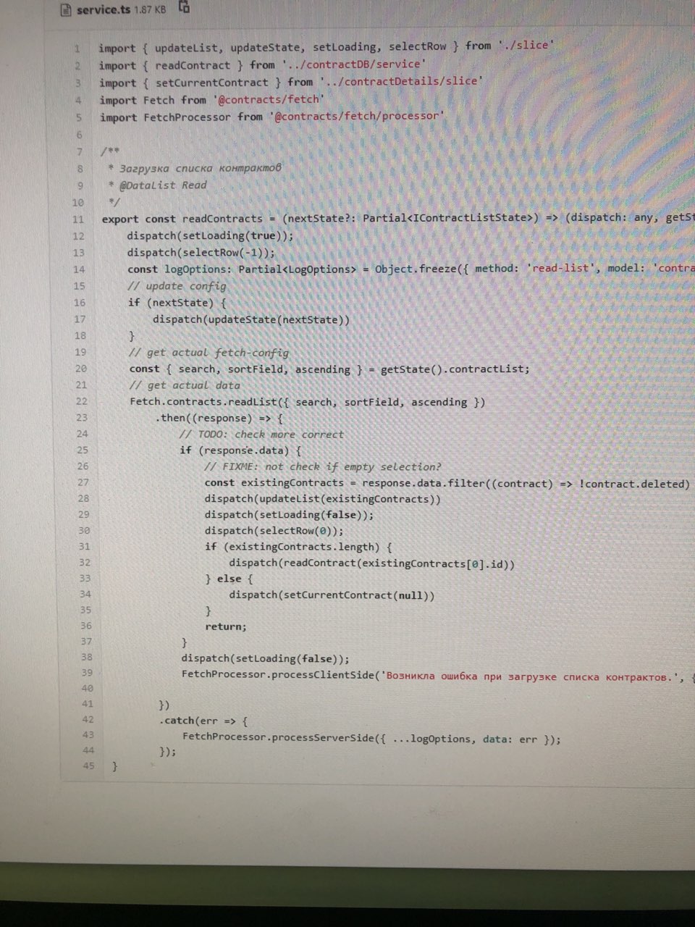Click dispatch(selectRow(-1)) statement

(x=201, y=253)
